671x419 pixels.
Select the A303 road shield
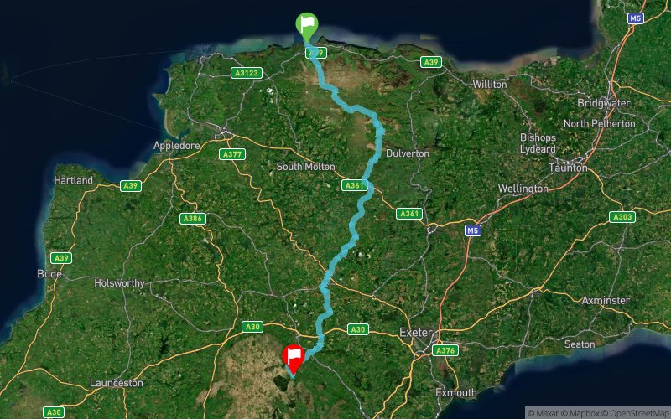[x=622, y=217]
